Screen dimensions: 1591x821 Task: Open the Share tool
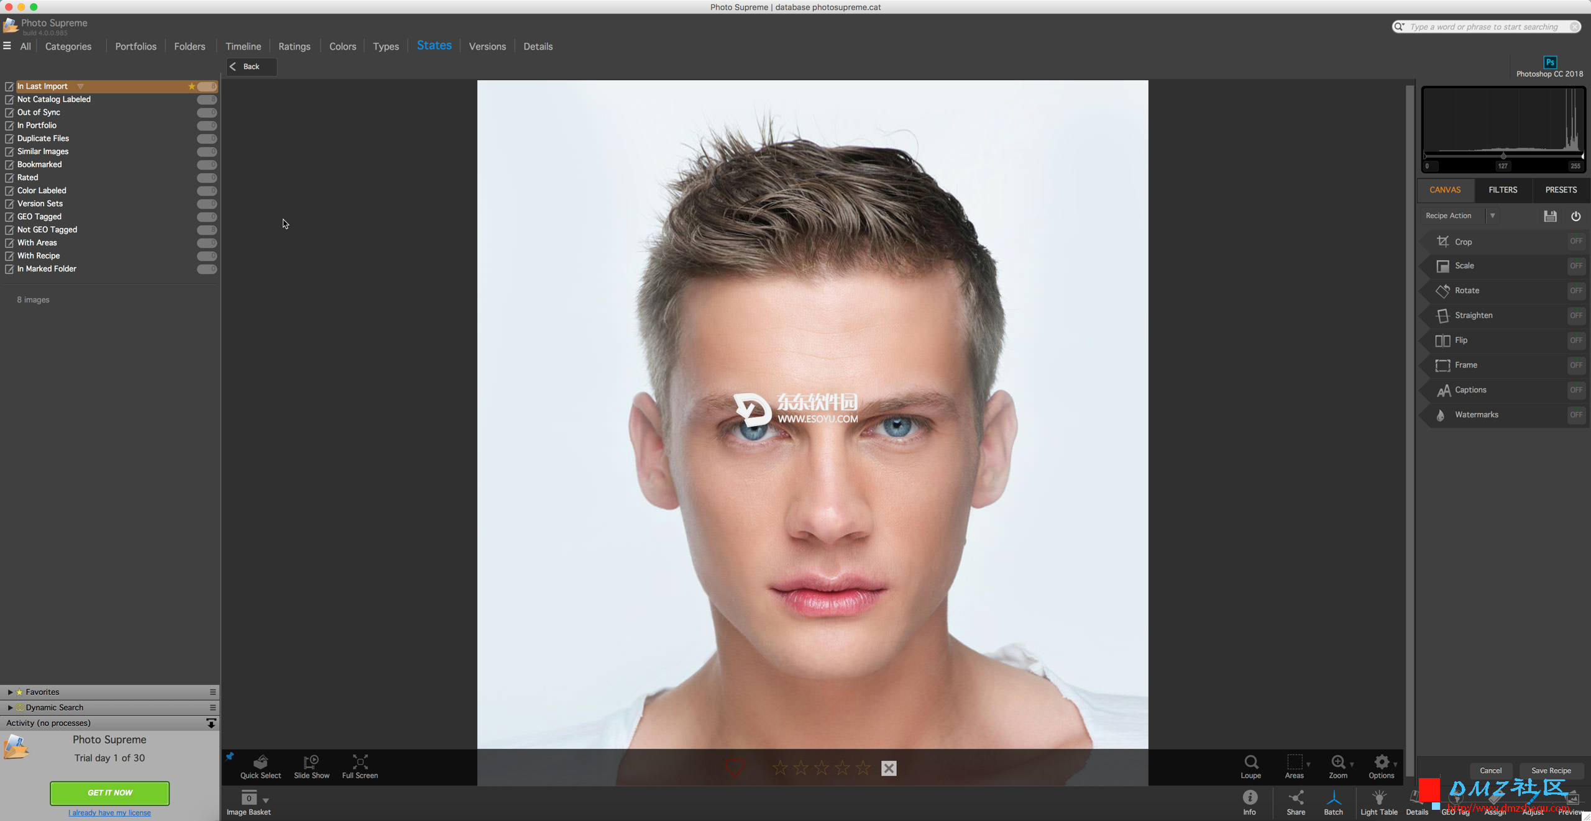[x=1296, y=802]
